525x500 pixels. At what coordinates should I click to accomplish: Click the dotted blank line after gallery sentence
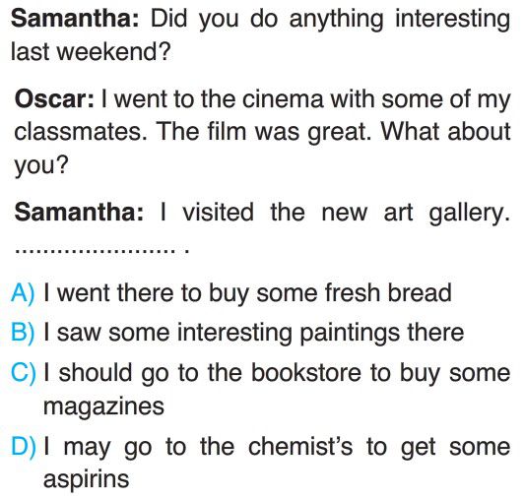(102, 250)
